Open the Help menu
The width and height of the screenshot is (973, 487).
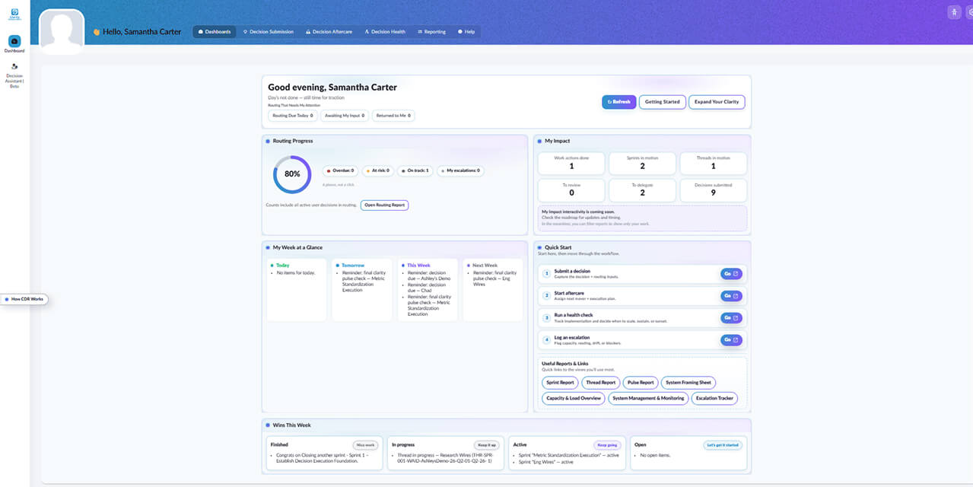pyautogui.click(x=466, y=32)
